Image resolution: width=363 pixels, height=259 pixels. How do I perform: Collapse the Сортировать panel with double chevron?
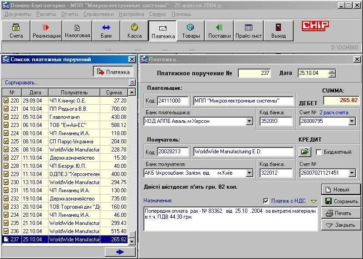click(x=132, y=83)
